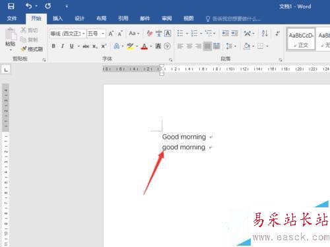Image resolution: width=330 pixels, height=247 pixels.
Task: Align text right
Action: click(198, 46)
